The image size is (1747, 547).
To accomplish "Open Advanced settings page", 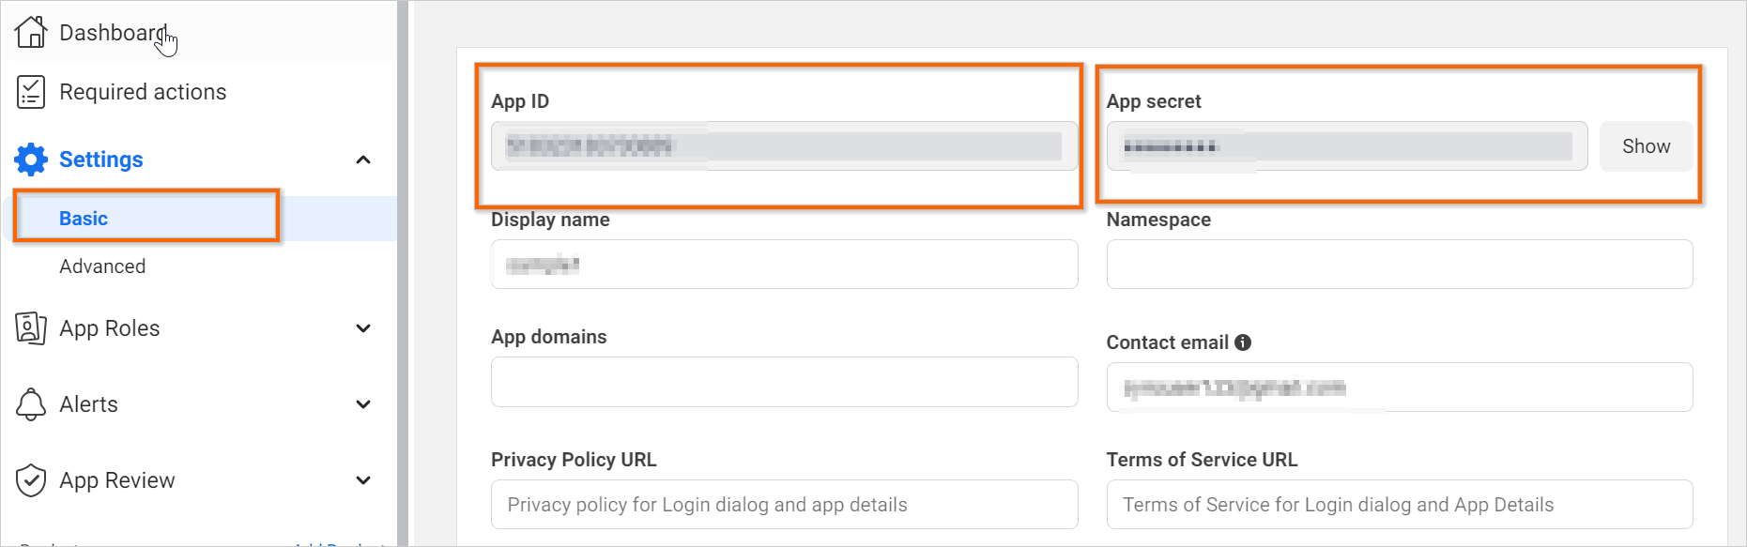I will (102, 266).
